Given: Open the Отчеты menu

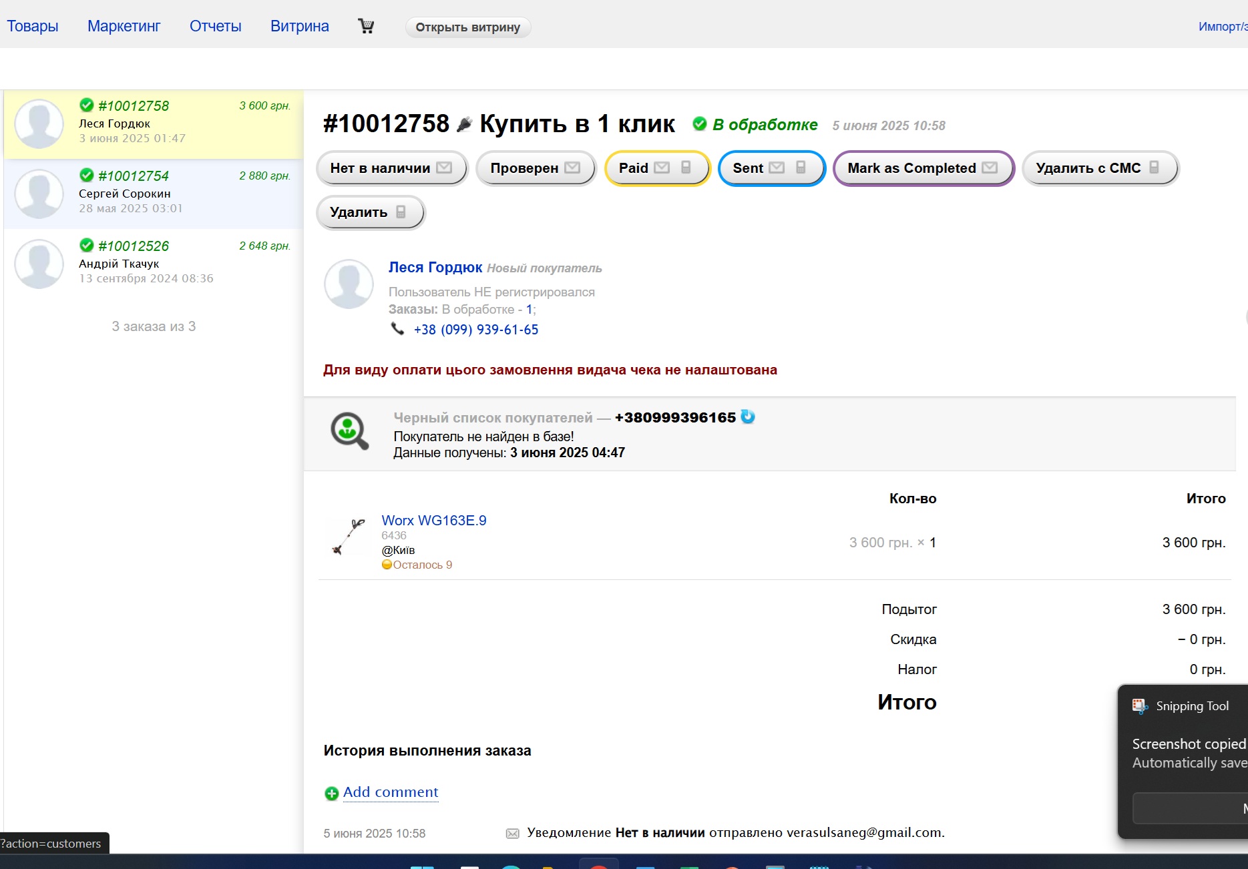Looking at the screenshot, I should [216, 26].
